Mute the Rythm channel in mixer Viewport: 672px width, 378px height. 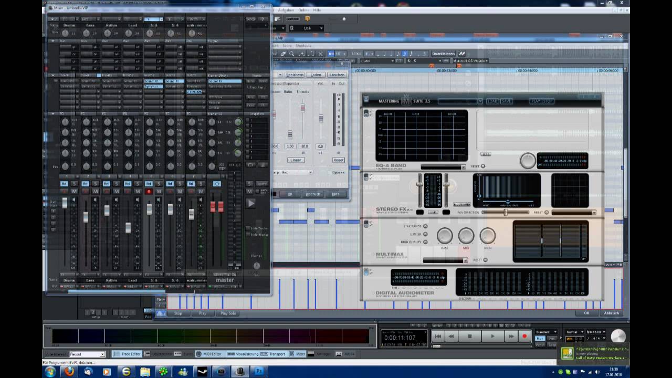coord(117,191)
